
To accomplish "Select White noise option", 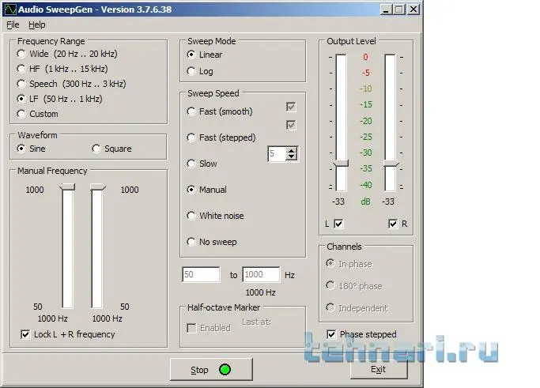I will tap(215, 216).
